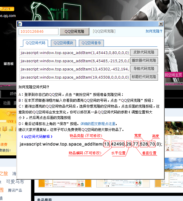Viewport: 183px width, 201px height.
Task: Click 留言板 in the background page
Action: pyautogui.click(x=8, y=64)
